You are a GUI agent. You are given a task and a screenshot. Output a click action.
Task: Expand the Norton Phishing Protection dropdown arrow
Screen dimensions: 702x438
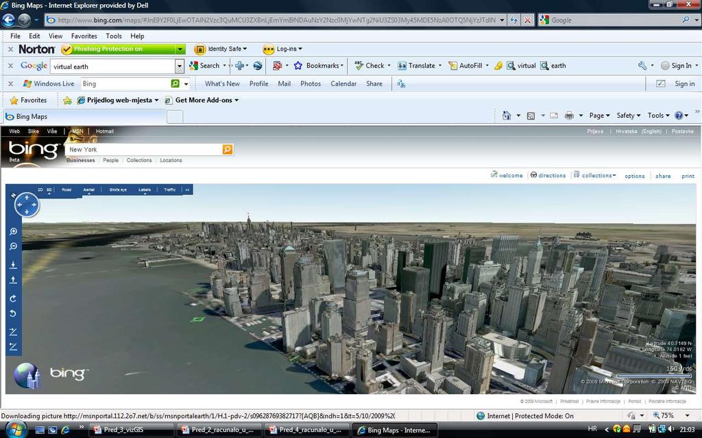coord(180,49)
